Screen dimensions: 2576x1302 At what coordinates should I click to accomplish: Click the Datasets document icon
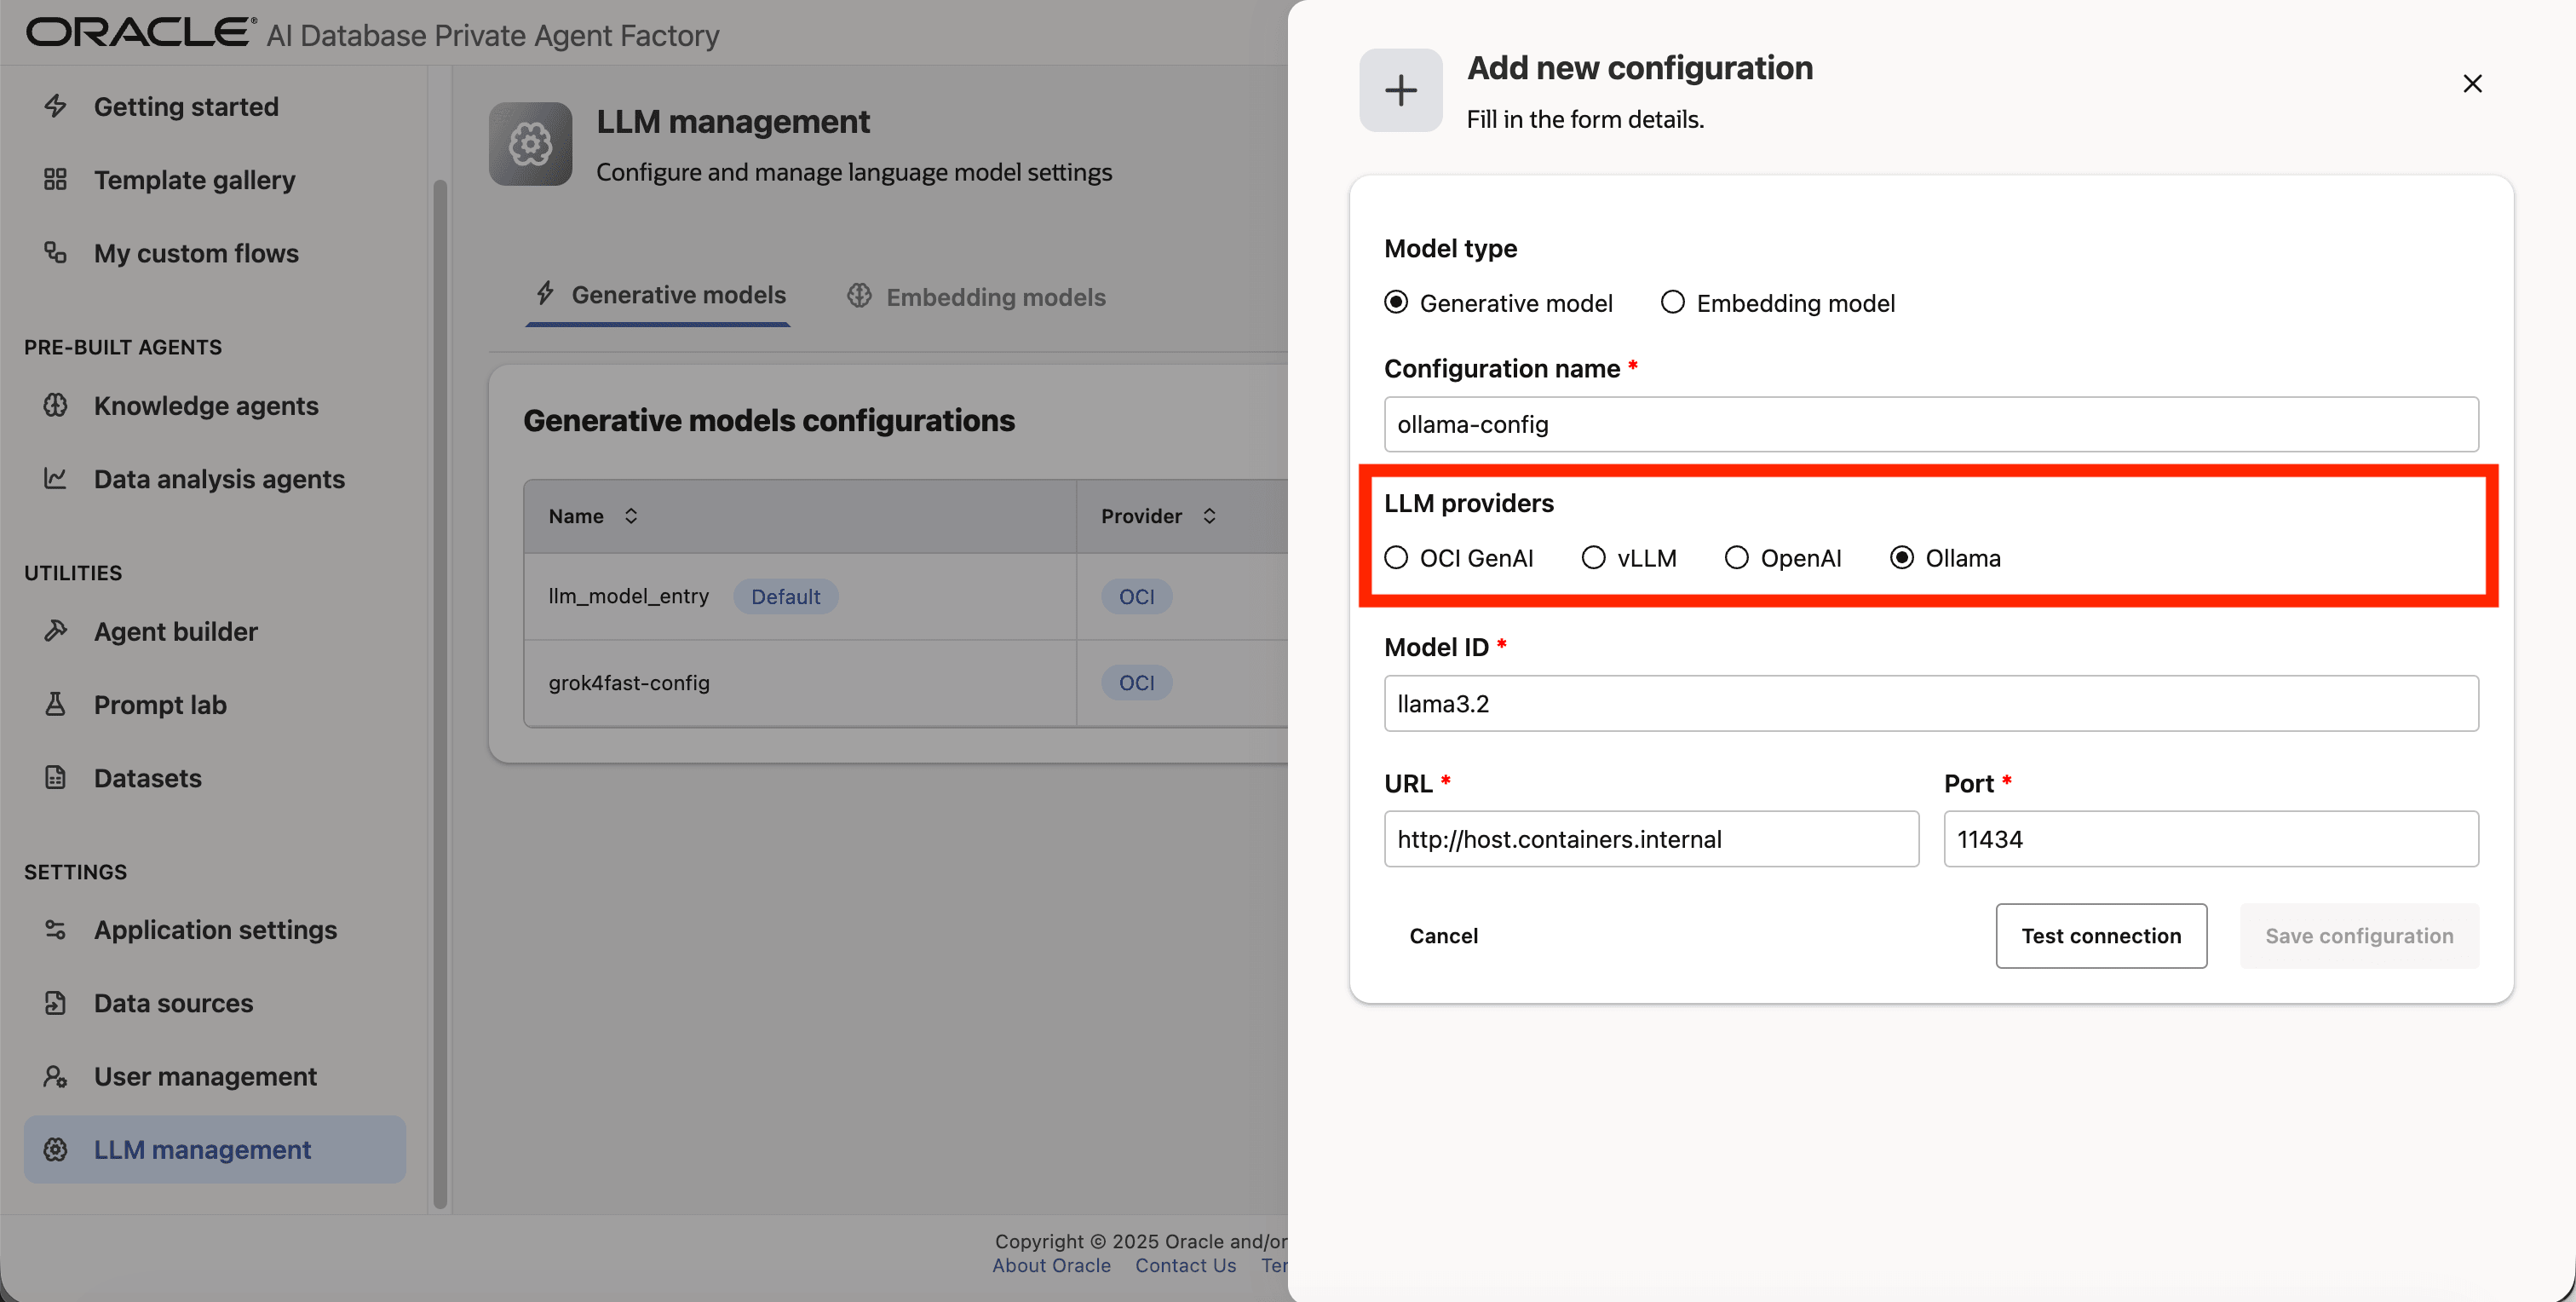56,777
